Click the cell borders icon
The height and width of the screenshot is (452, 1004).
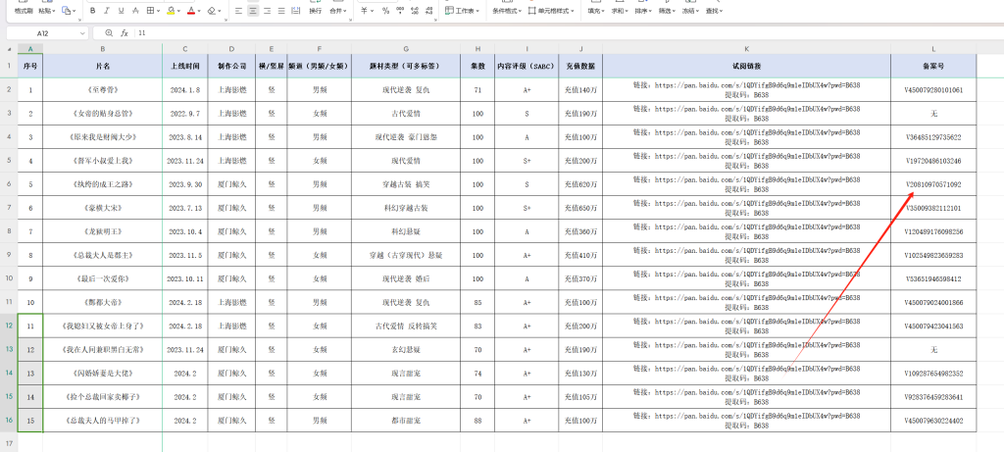click(151, 11)
